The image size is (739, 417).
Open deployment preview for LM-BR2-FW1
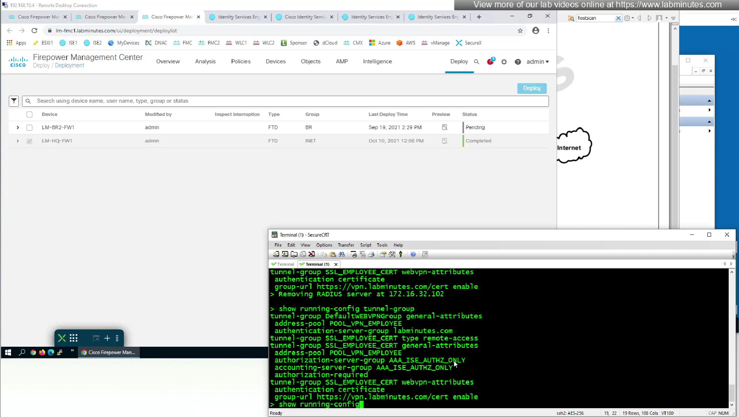point(445,127)
